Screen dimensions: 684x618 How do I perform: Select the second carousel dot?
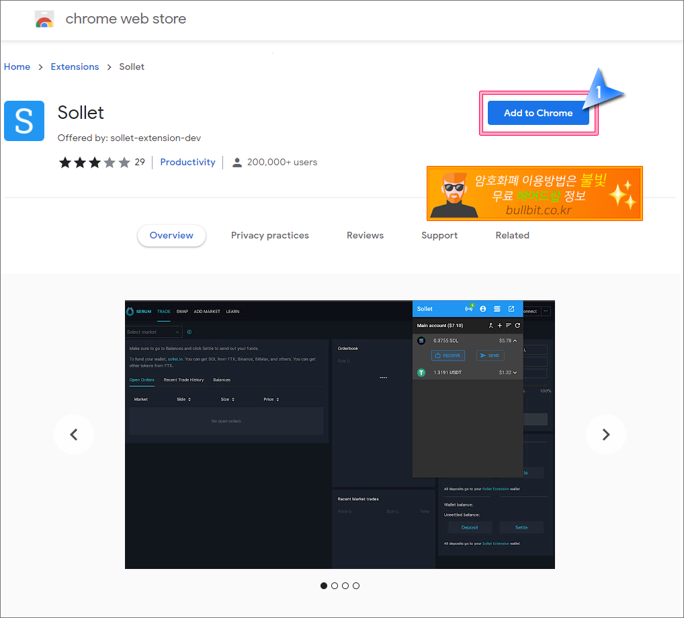click(335, 586)
